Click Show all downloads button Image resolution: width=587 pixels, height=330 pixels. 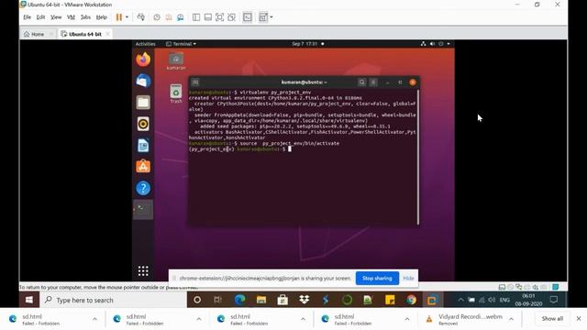[x=552, y=319]
